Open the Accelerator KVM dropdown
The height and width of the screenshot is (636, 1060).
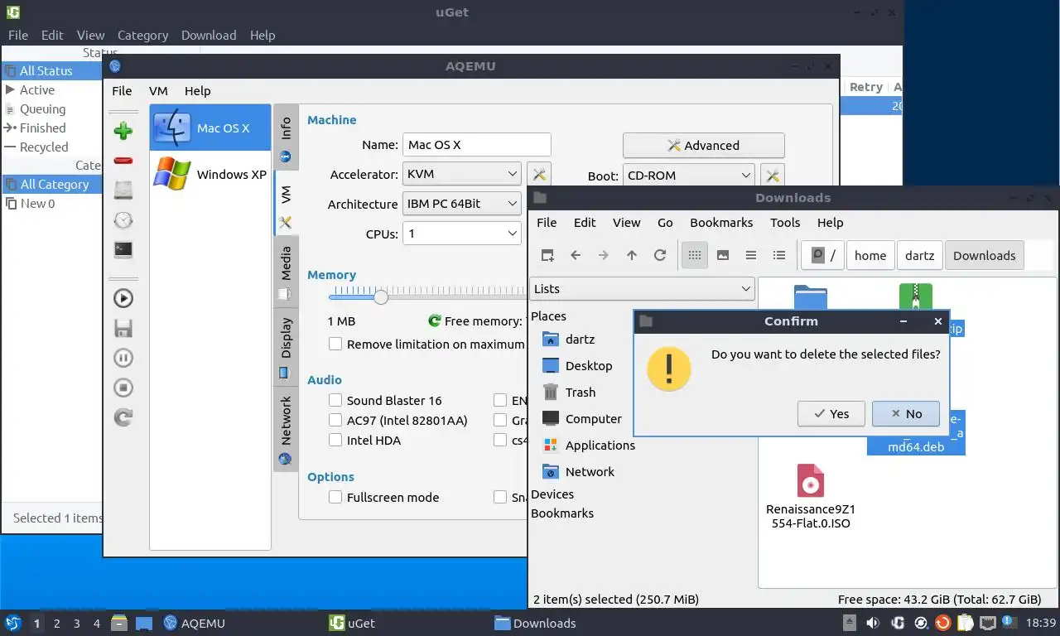(462, 174)
